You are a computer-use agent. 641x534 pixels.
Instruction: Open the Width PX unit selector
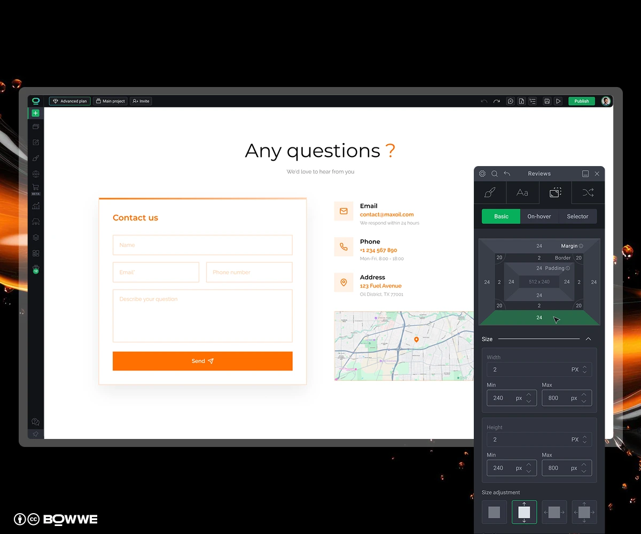tap(575, 370)
